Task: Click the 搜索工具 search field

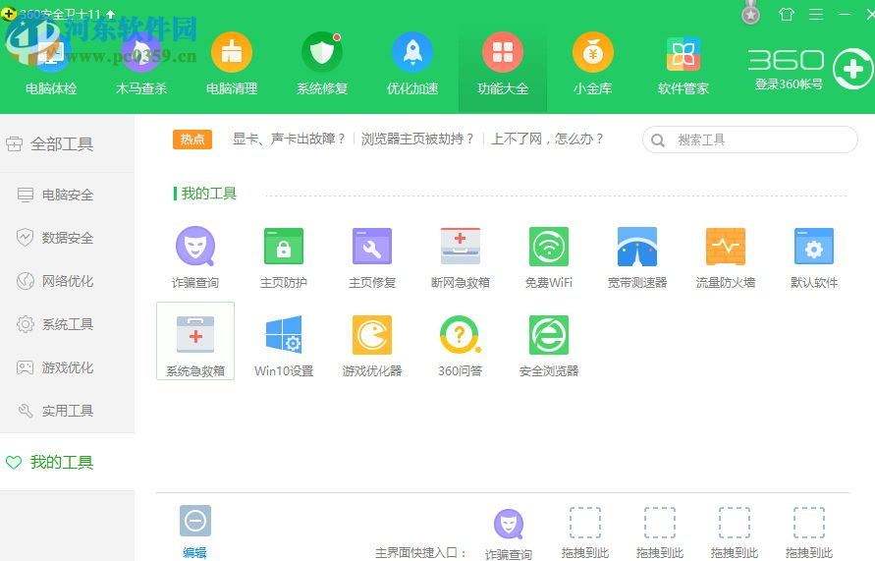Action: point(750,140)
